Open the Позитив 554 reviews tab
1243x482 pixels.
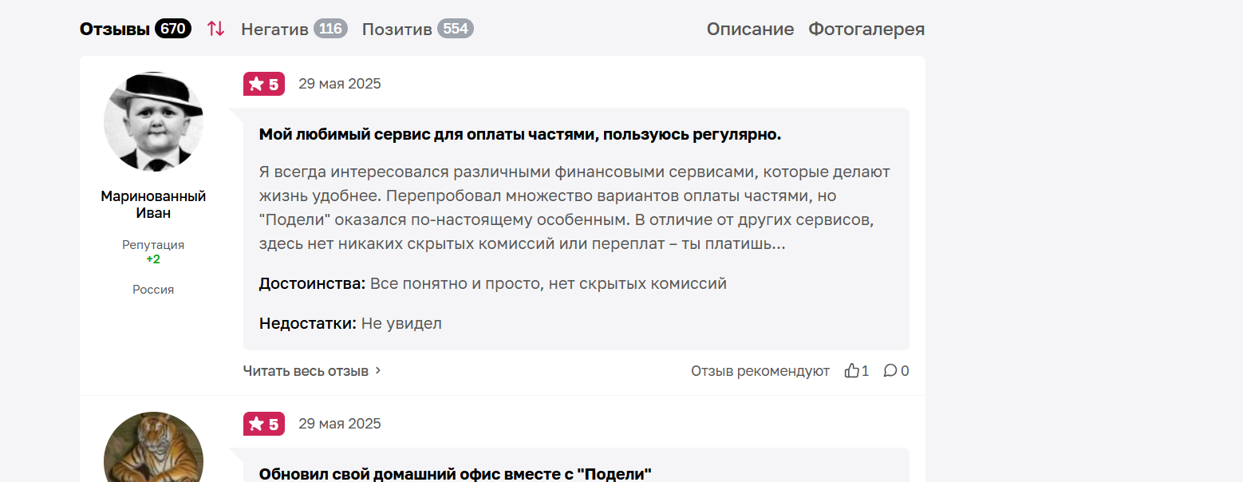coord(417,30)
